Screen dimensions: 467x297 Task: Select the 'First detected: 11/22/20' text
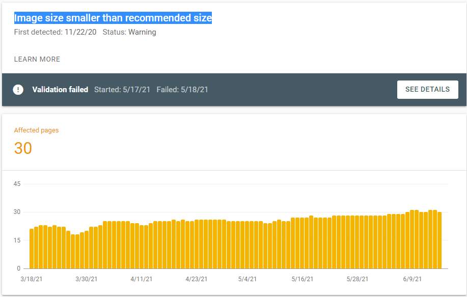55,32
